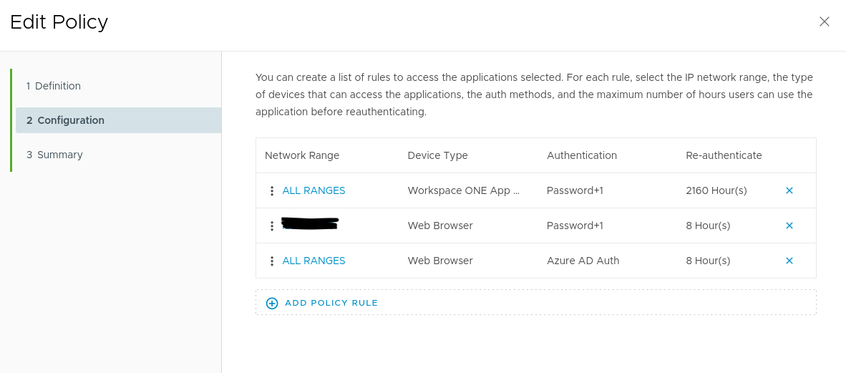846x373 pixels.
Task: Go to step 1 Definition
Action: tap(54, 86)
